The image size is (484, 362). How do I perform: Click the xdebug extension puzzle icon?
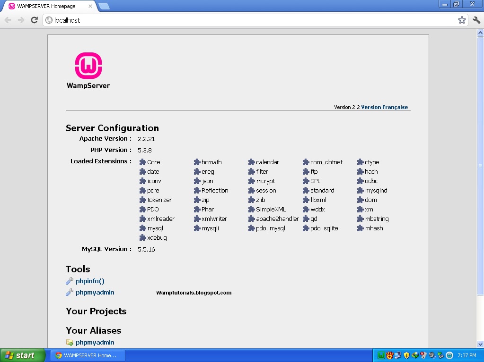[141, 237]
